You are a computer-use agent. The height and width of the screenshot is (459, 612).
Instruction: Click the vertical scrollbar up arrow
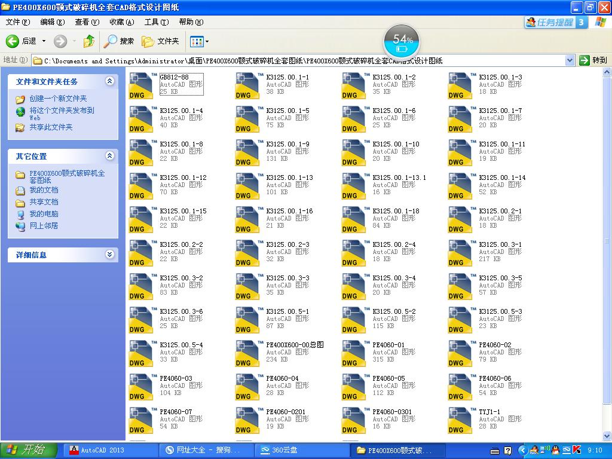(x=607, y=72)
